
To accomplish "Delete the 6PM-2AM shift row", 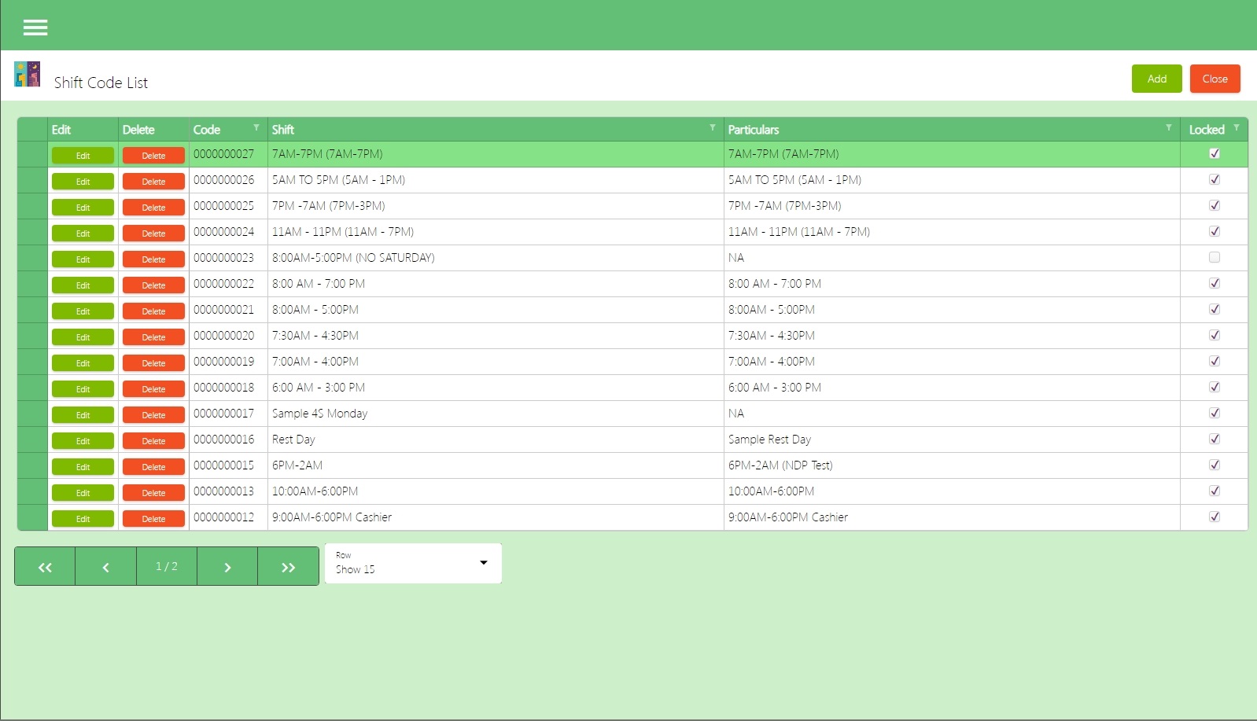I will click(x=153, y=467).
